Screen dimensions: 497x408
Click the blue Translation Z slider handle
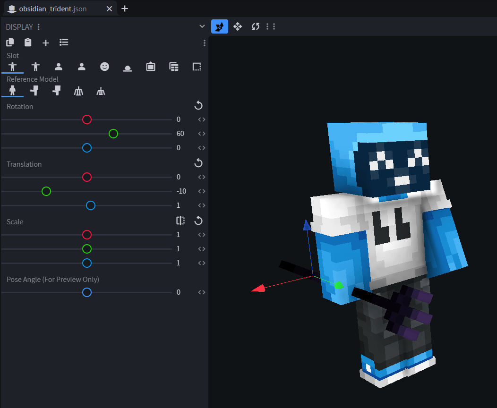coord(91,205)
